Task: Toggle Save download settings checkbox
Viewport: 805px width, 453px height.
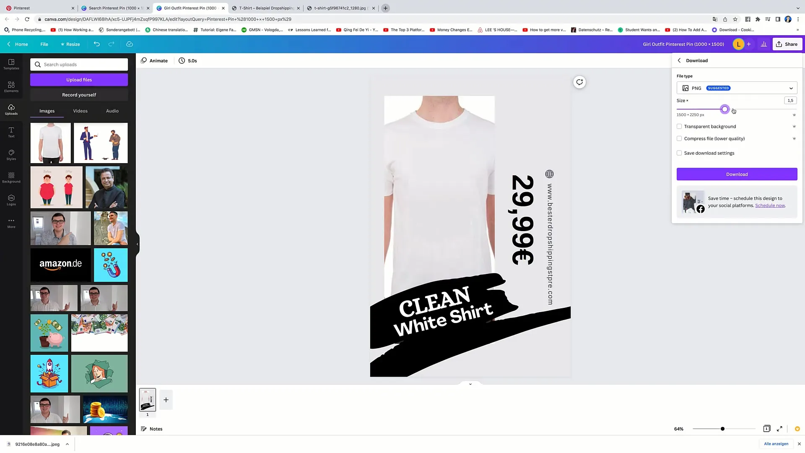Action: pyautogui.click(x=680, y=153)
